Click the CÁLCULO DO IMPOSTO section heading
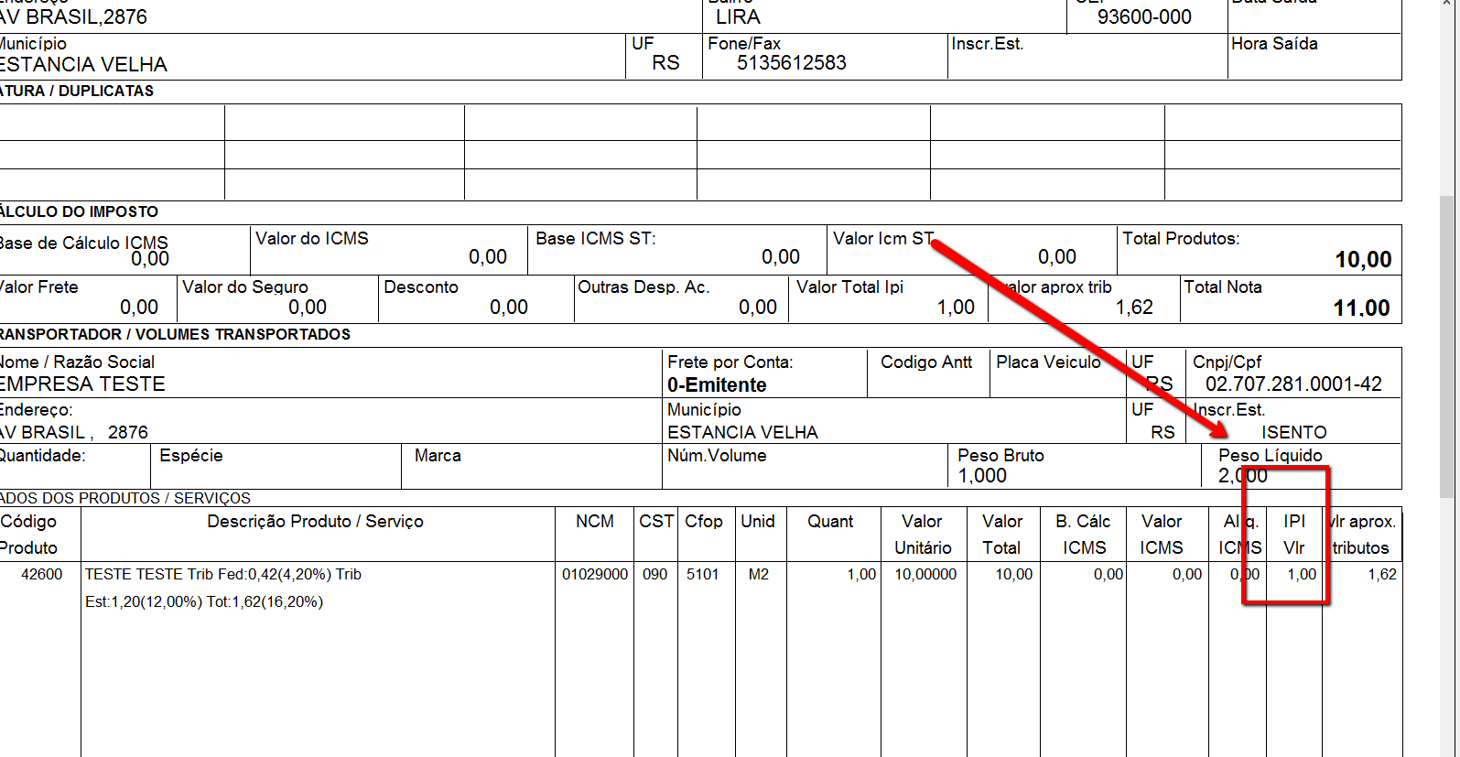Image resolution: width=1460 pixels, height=757 pixels. 80,211
